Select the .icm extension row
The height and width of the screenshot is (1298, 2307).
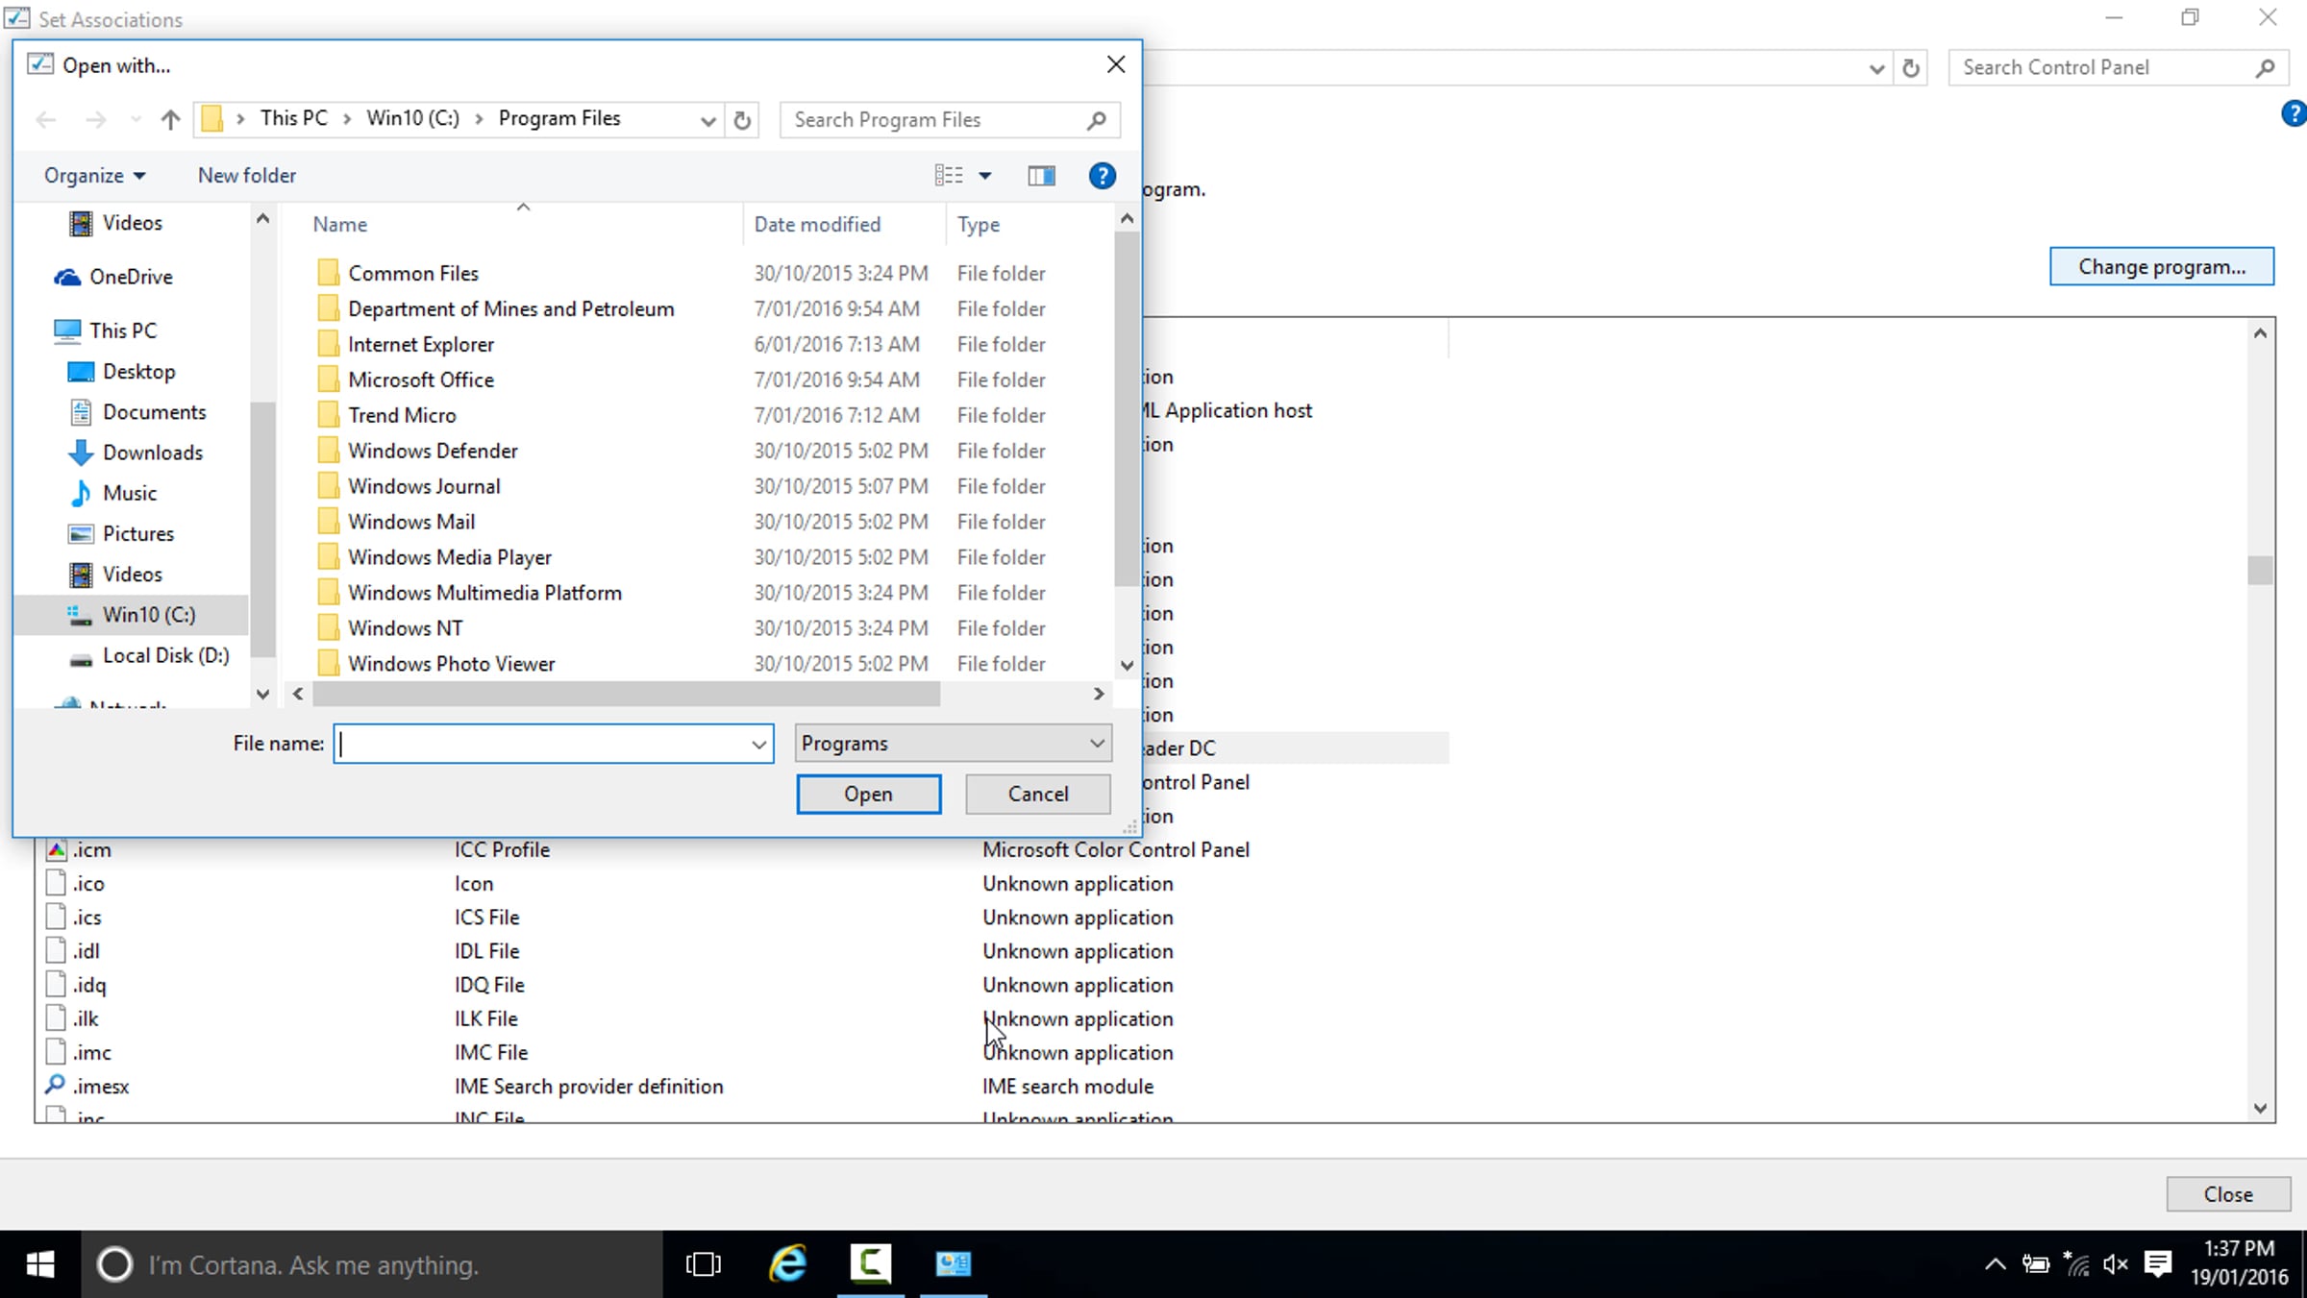(x=740, y=850)
